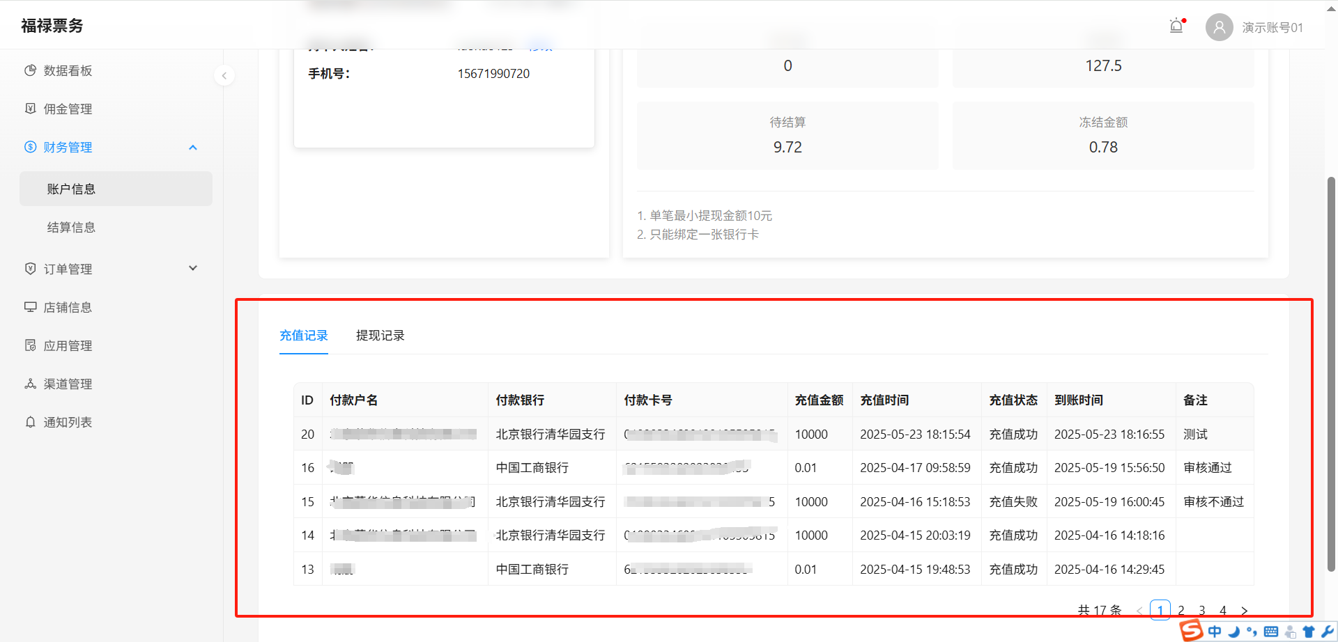Screen dimensions: 1338x642
Task: Select 结算信息 submenu item
Action: pyautogui.click(x=71, y=227)
